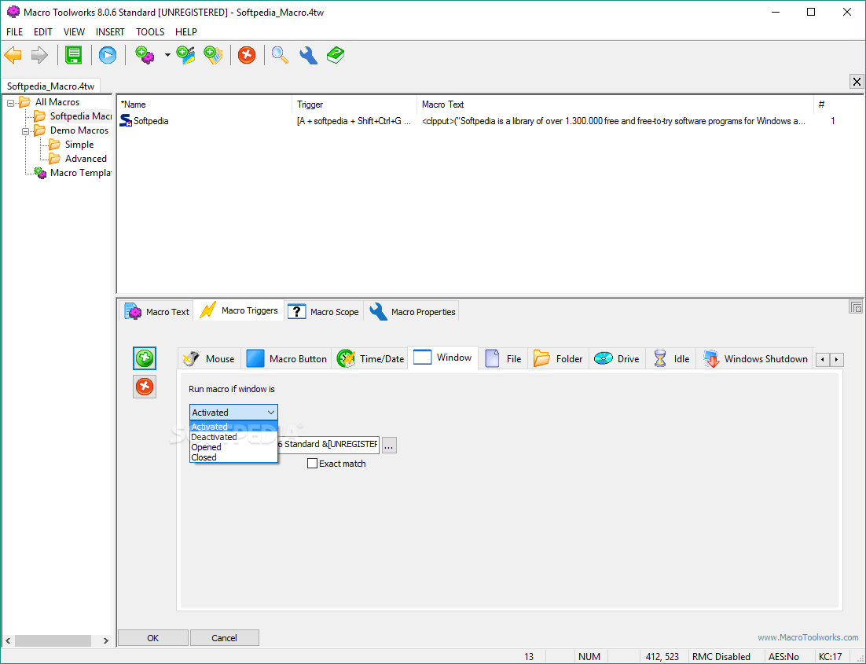Open the Macro Button trigger tab
The width and height of the screenshot is (866, 664).
tap(286, 359)
